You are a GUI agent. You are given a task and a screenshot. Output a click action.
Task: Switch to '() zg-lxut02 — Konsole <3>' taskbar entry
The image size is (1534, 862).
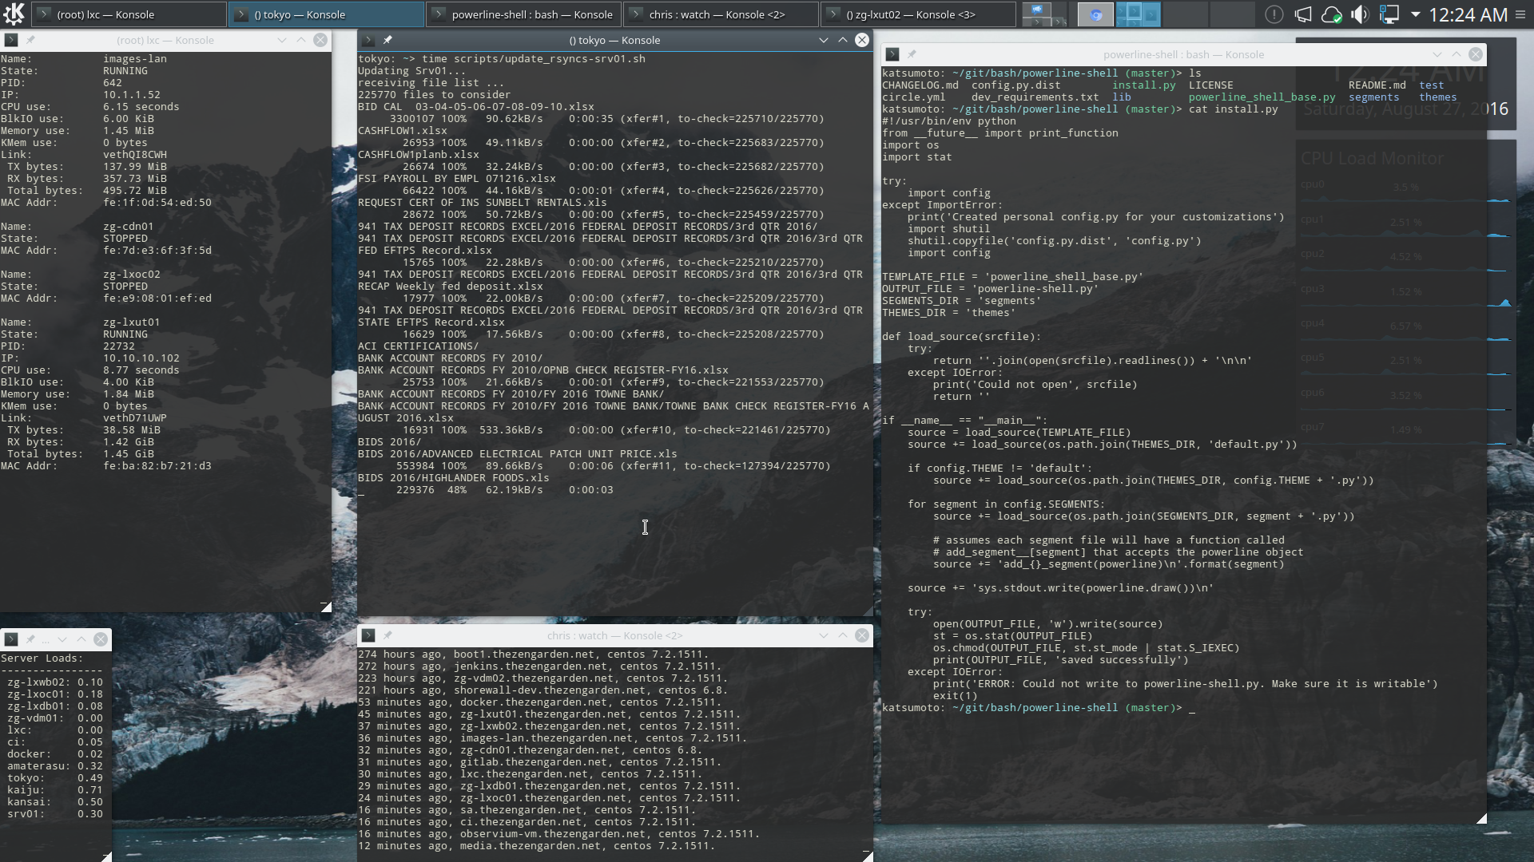click(x=918, y=14)
